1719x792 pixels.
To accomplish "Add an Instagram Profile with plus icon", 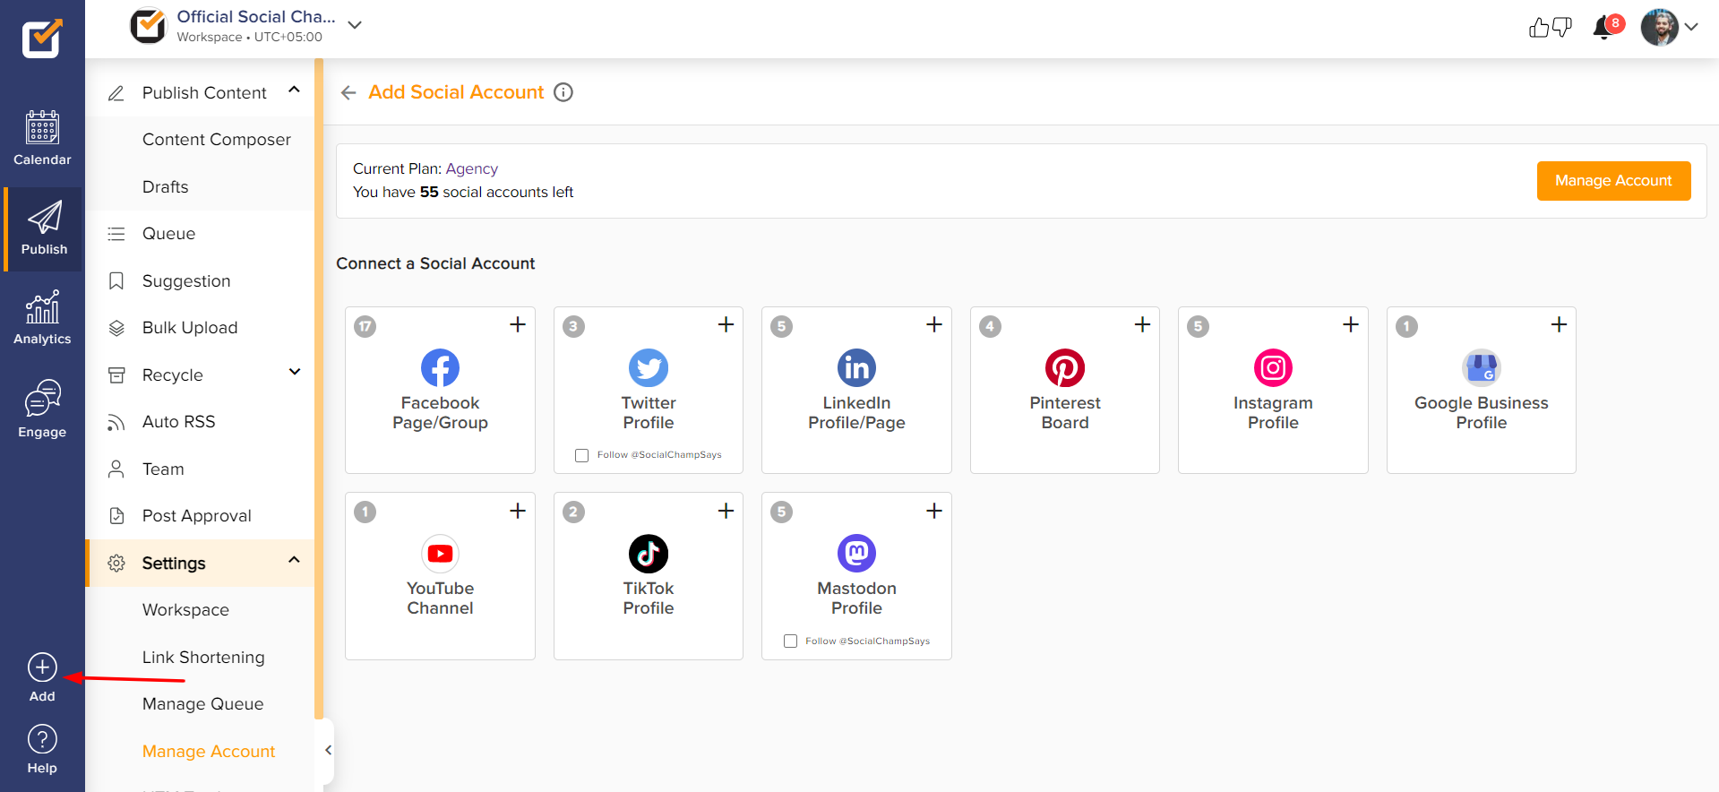I will (x=1351, y=324).
